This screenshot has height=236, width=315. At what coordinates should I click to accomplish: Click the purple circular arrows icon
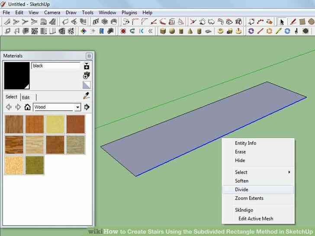pos(251,31)
